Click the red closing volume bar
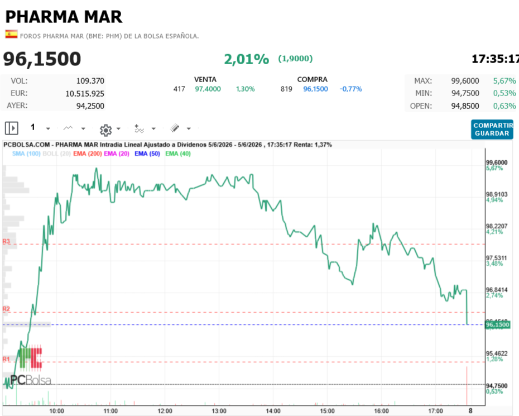This screenshot has width=519, height=416. pos(467,385)
